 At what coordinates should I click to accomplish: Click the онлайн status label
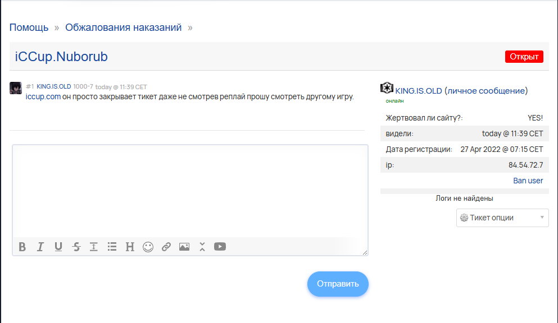pos(394,101)
